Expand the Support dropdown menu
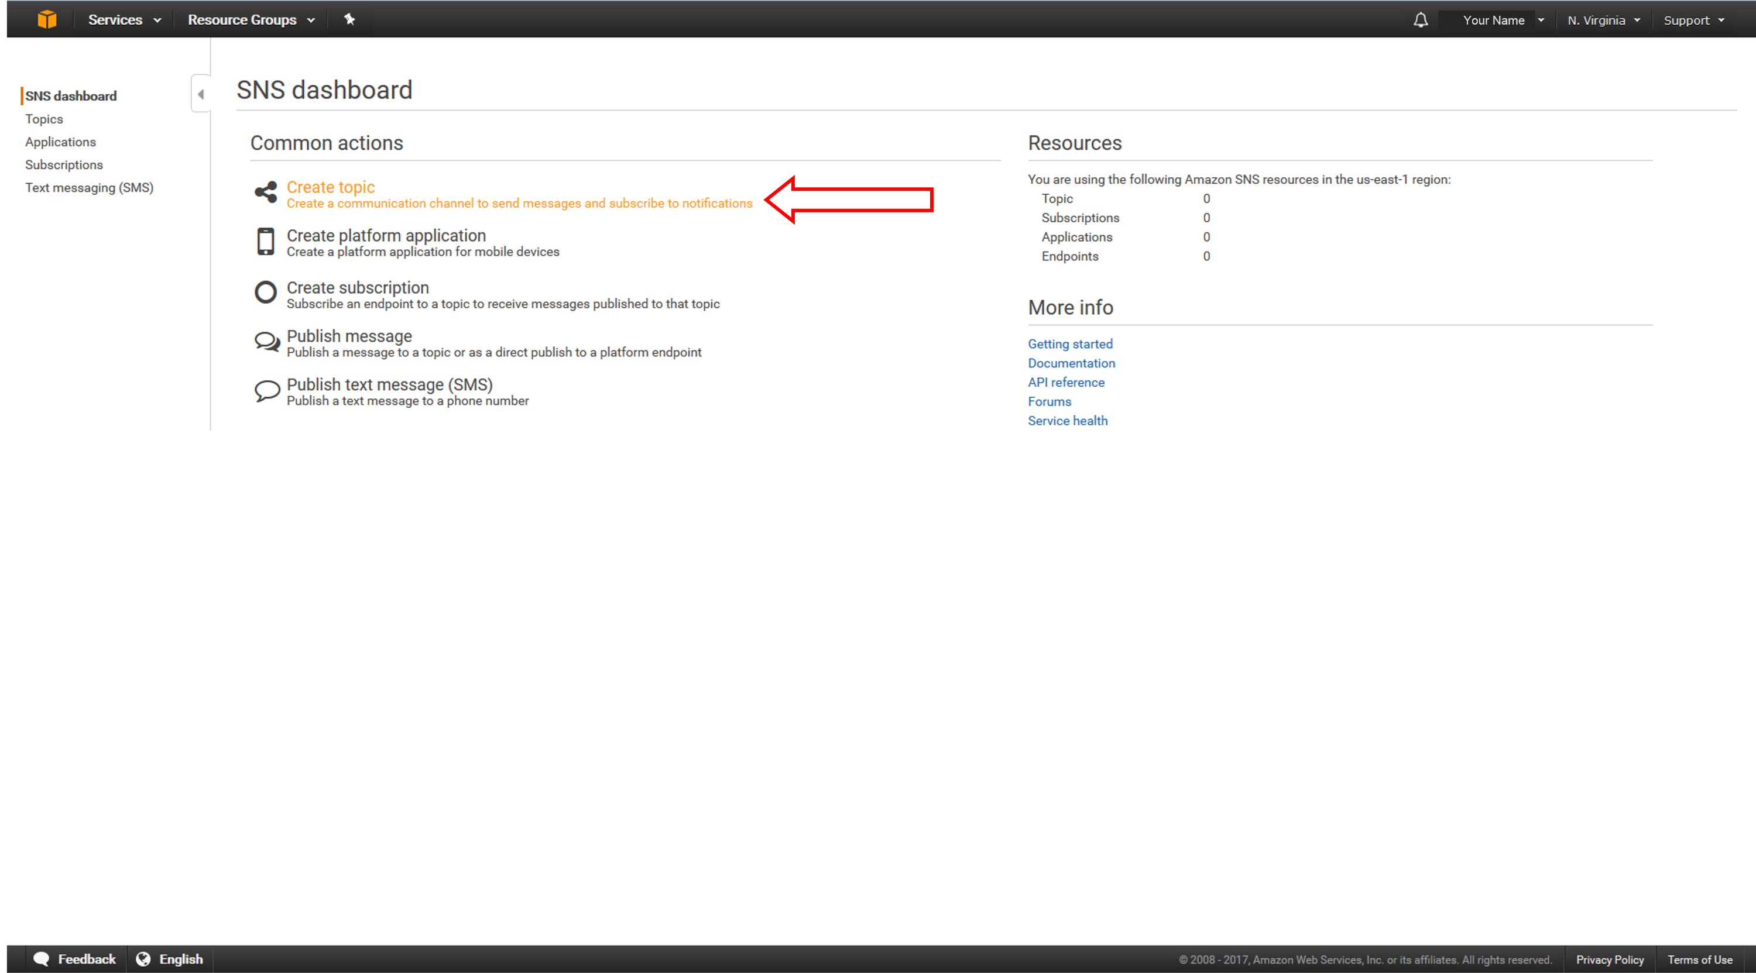The image size is (1756, 973). (x=1693, y=20)
